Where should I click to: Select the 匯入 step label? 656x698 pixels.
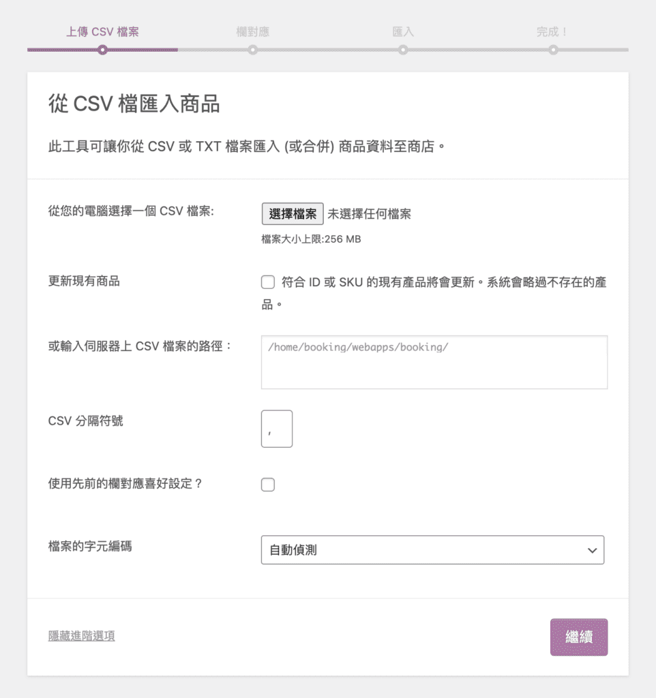point(402,31)
